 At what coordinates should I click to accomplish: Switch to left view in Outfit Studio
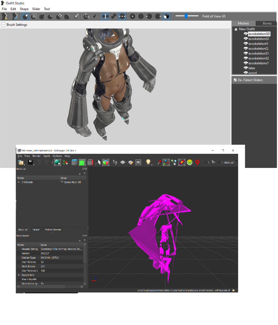pos(149,16)
